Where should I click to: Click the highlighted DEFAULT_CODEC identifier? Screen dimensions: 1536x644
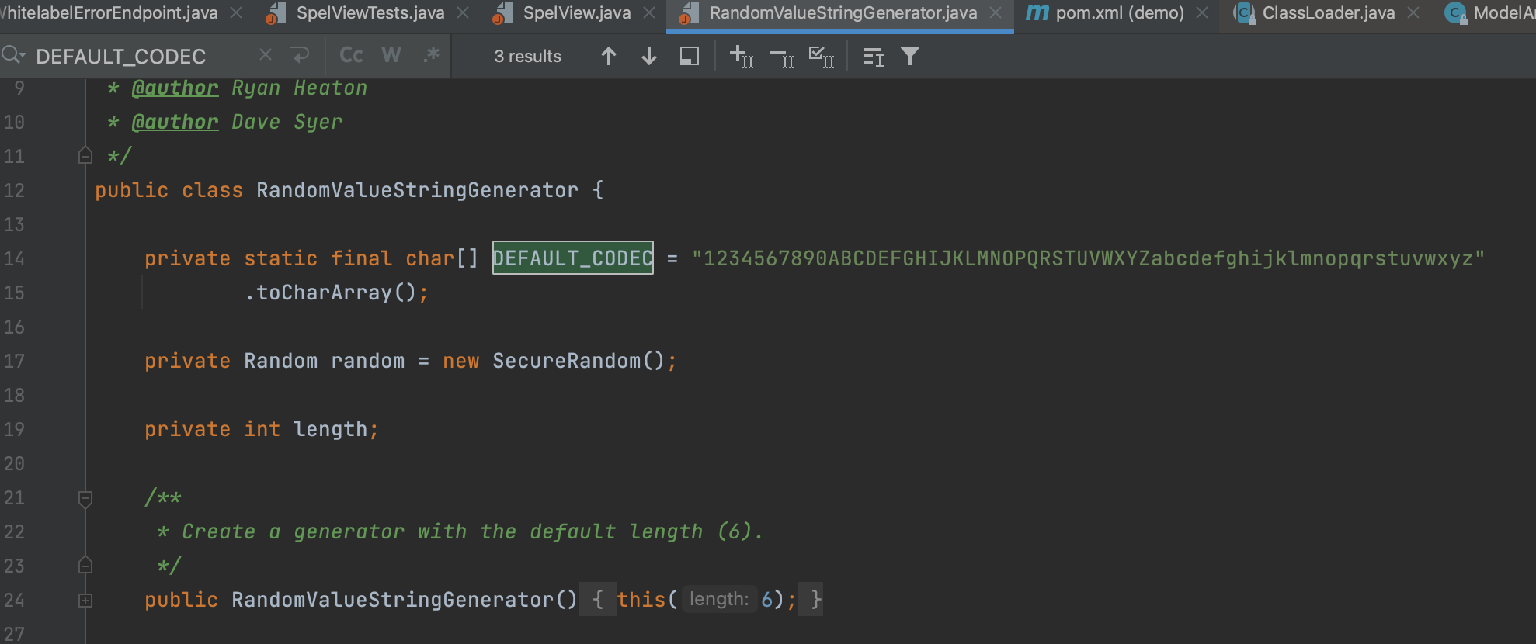[573, 258]
